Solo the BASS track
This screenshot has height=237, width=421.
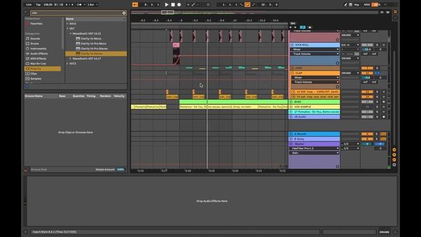click(x=377, y=102)
